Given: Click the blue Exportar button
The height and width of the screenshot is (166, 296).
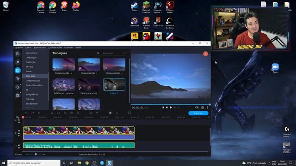Looking at the screenshot, I should pyautogui.click(x=198, y=113).
